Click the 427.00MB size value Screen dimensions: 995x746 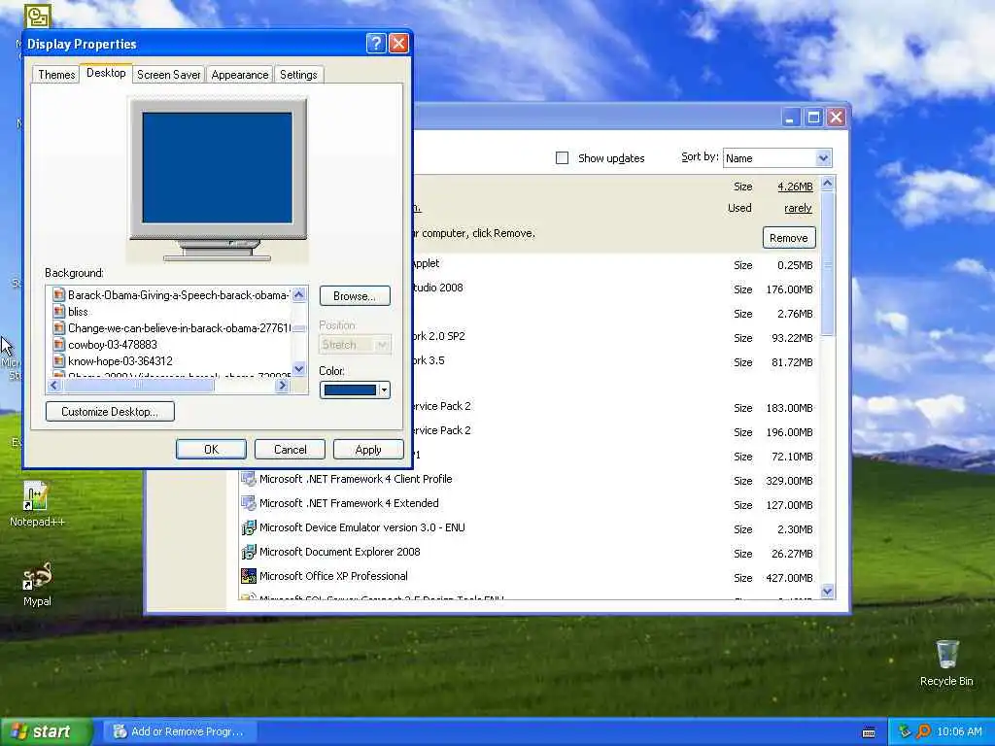click(x=789, y=578)
